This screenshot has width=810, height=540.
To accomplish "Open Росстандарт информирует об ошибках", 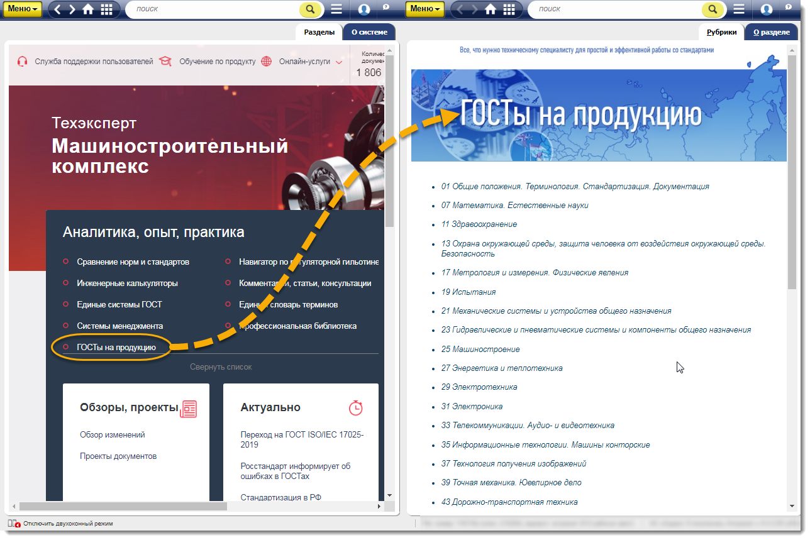I will click(296, 471).
